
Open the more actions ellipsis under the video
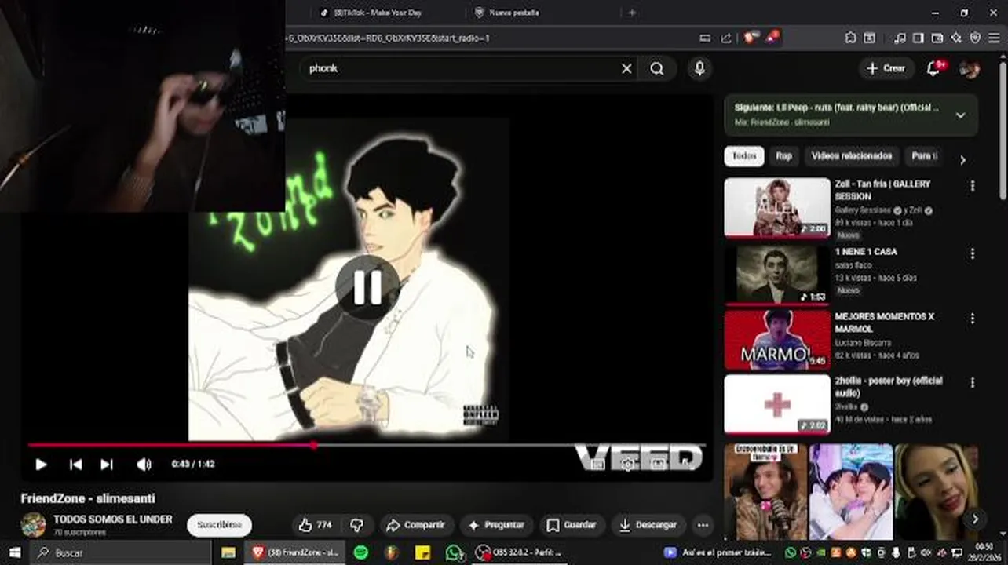[x=703, y=525]
